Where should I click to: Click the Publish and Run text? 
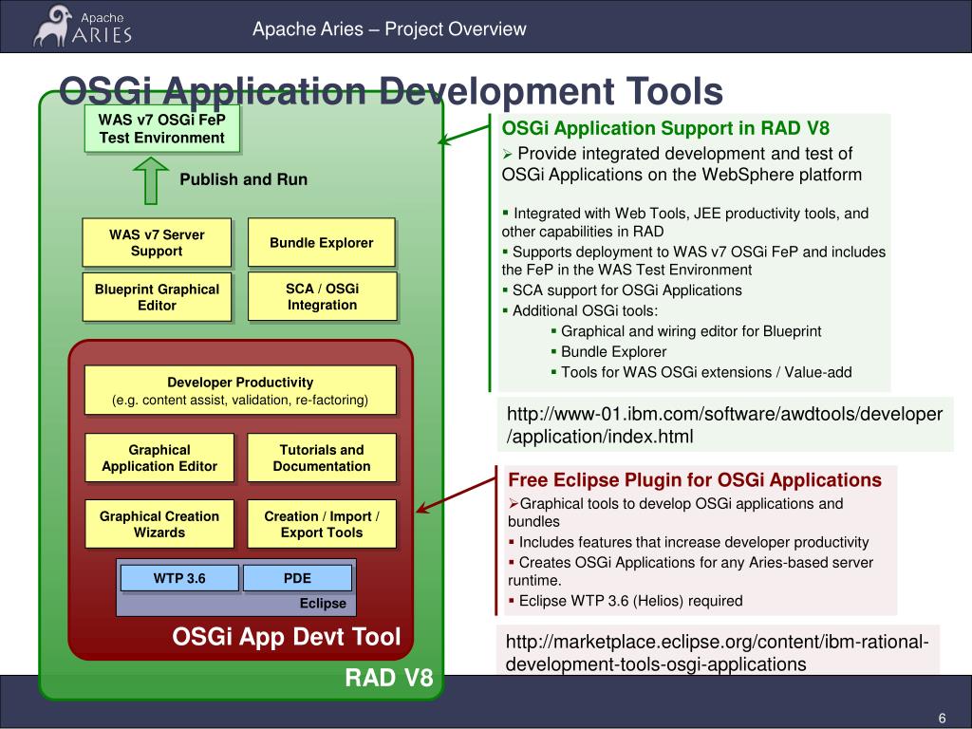point(243,179)
